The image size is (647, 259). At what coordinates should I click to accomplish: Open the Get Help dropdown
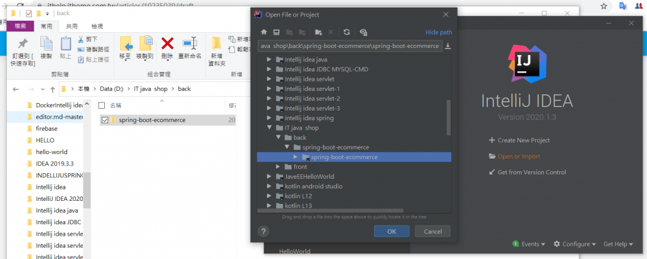pos(618,244)
